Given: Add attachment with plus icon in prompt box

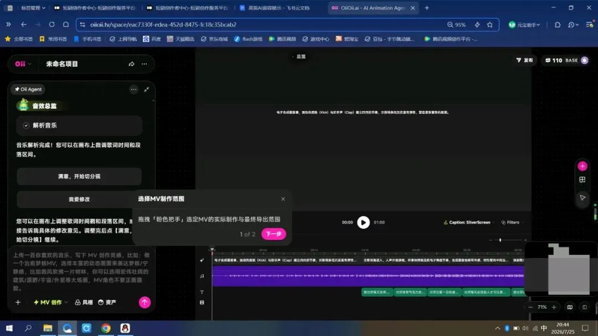Looking at the screenshot, I should coord(18,302).
